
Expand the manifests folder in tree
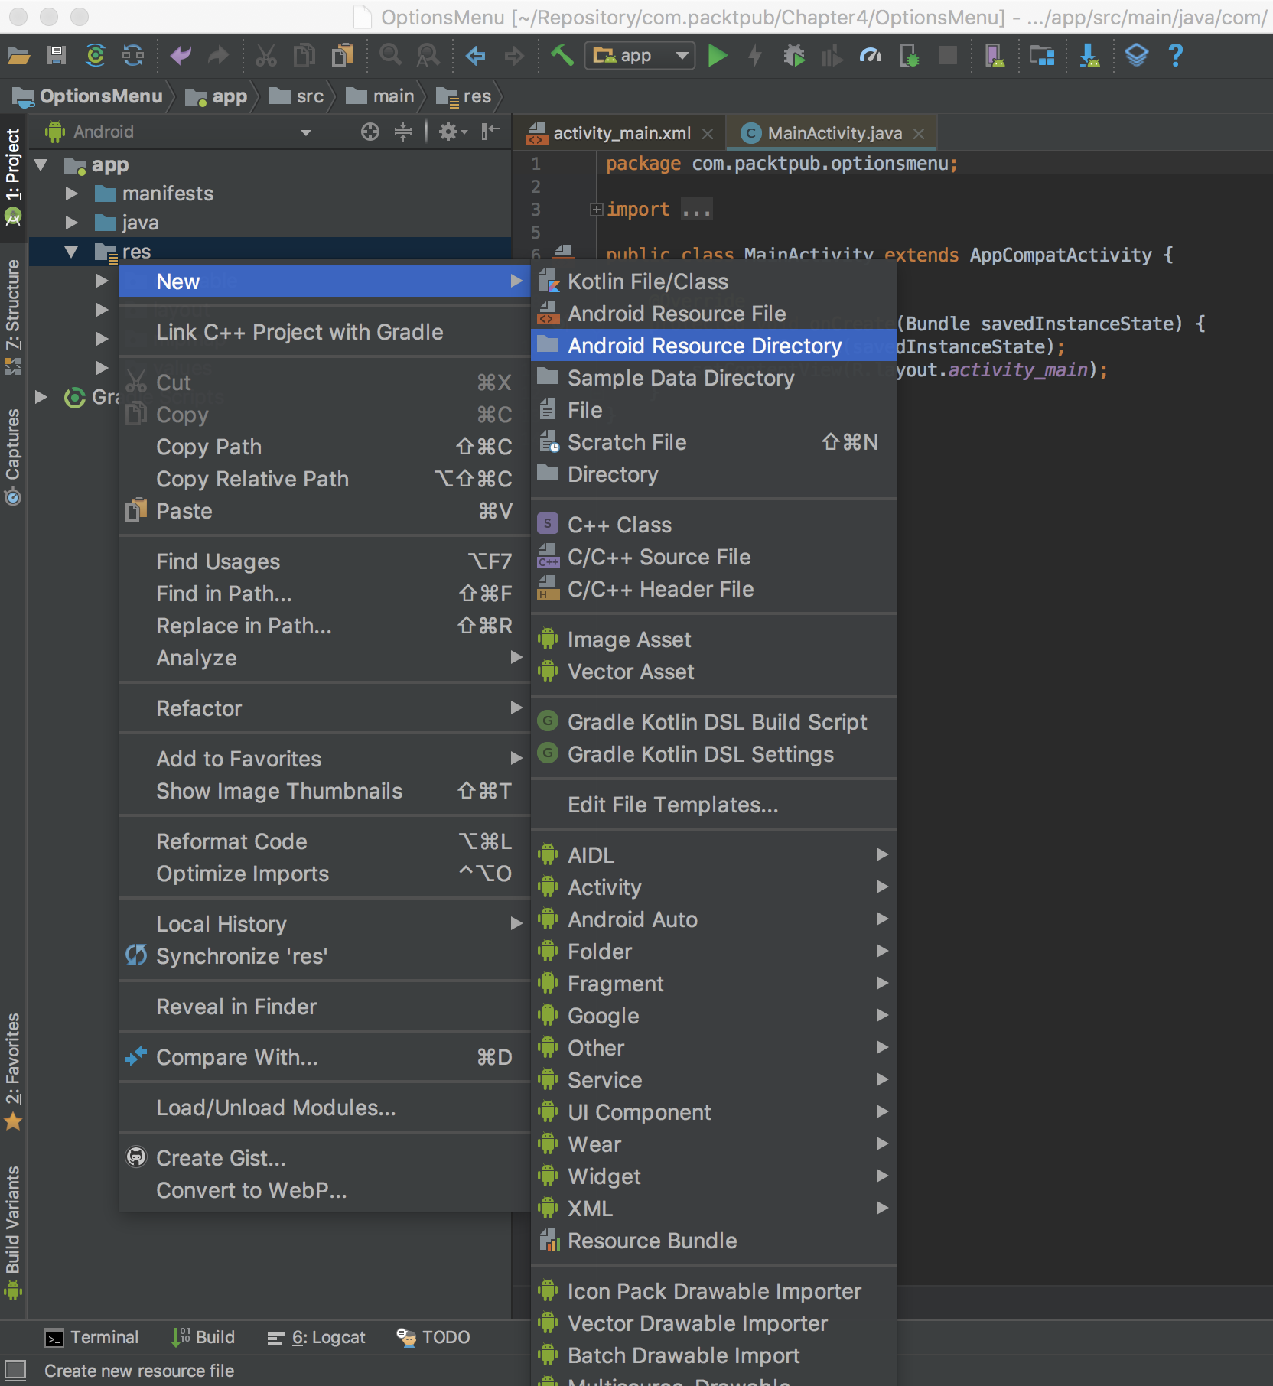71,194
